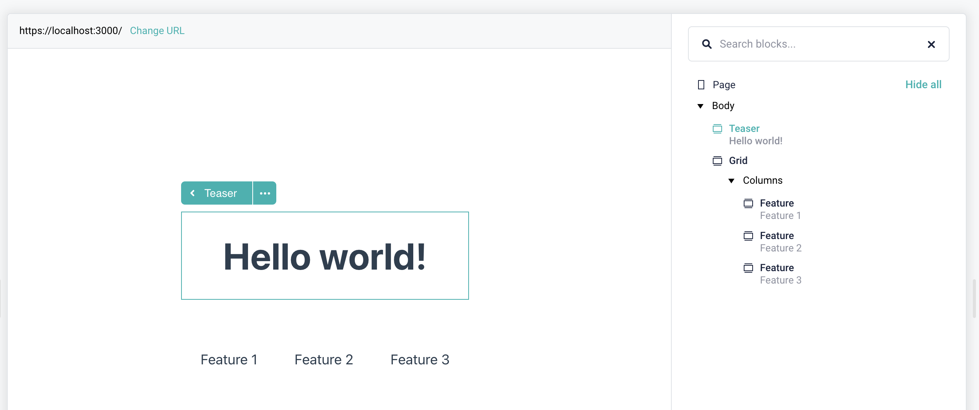This screenshot has height=410, width=979.
Task: Open Change URL
Action: pyautogui.click(x=157, y=31)
